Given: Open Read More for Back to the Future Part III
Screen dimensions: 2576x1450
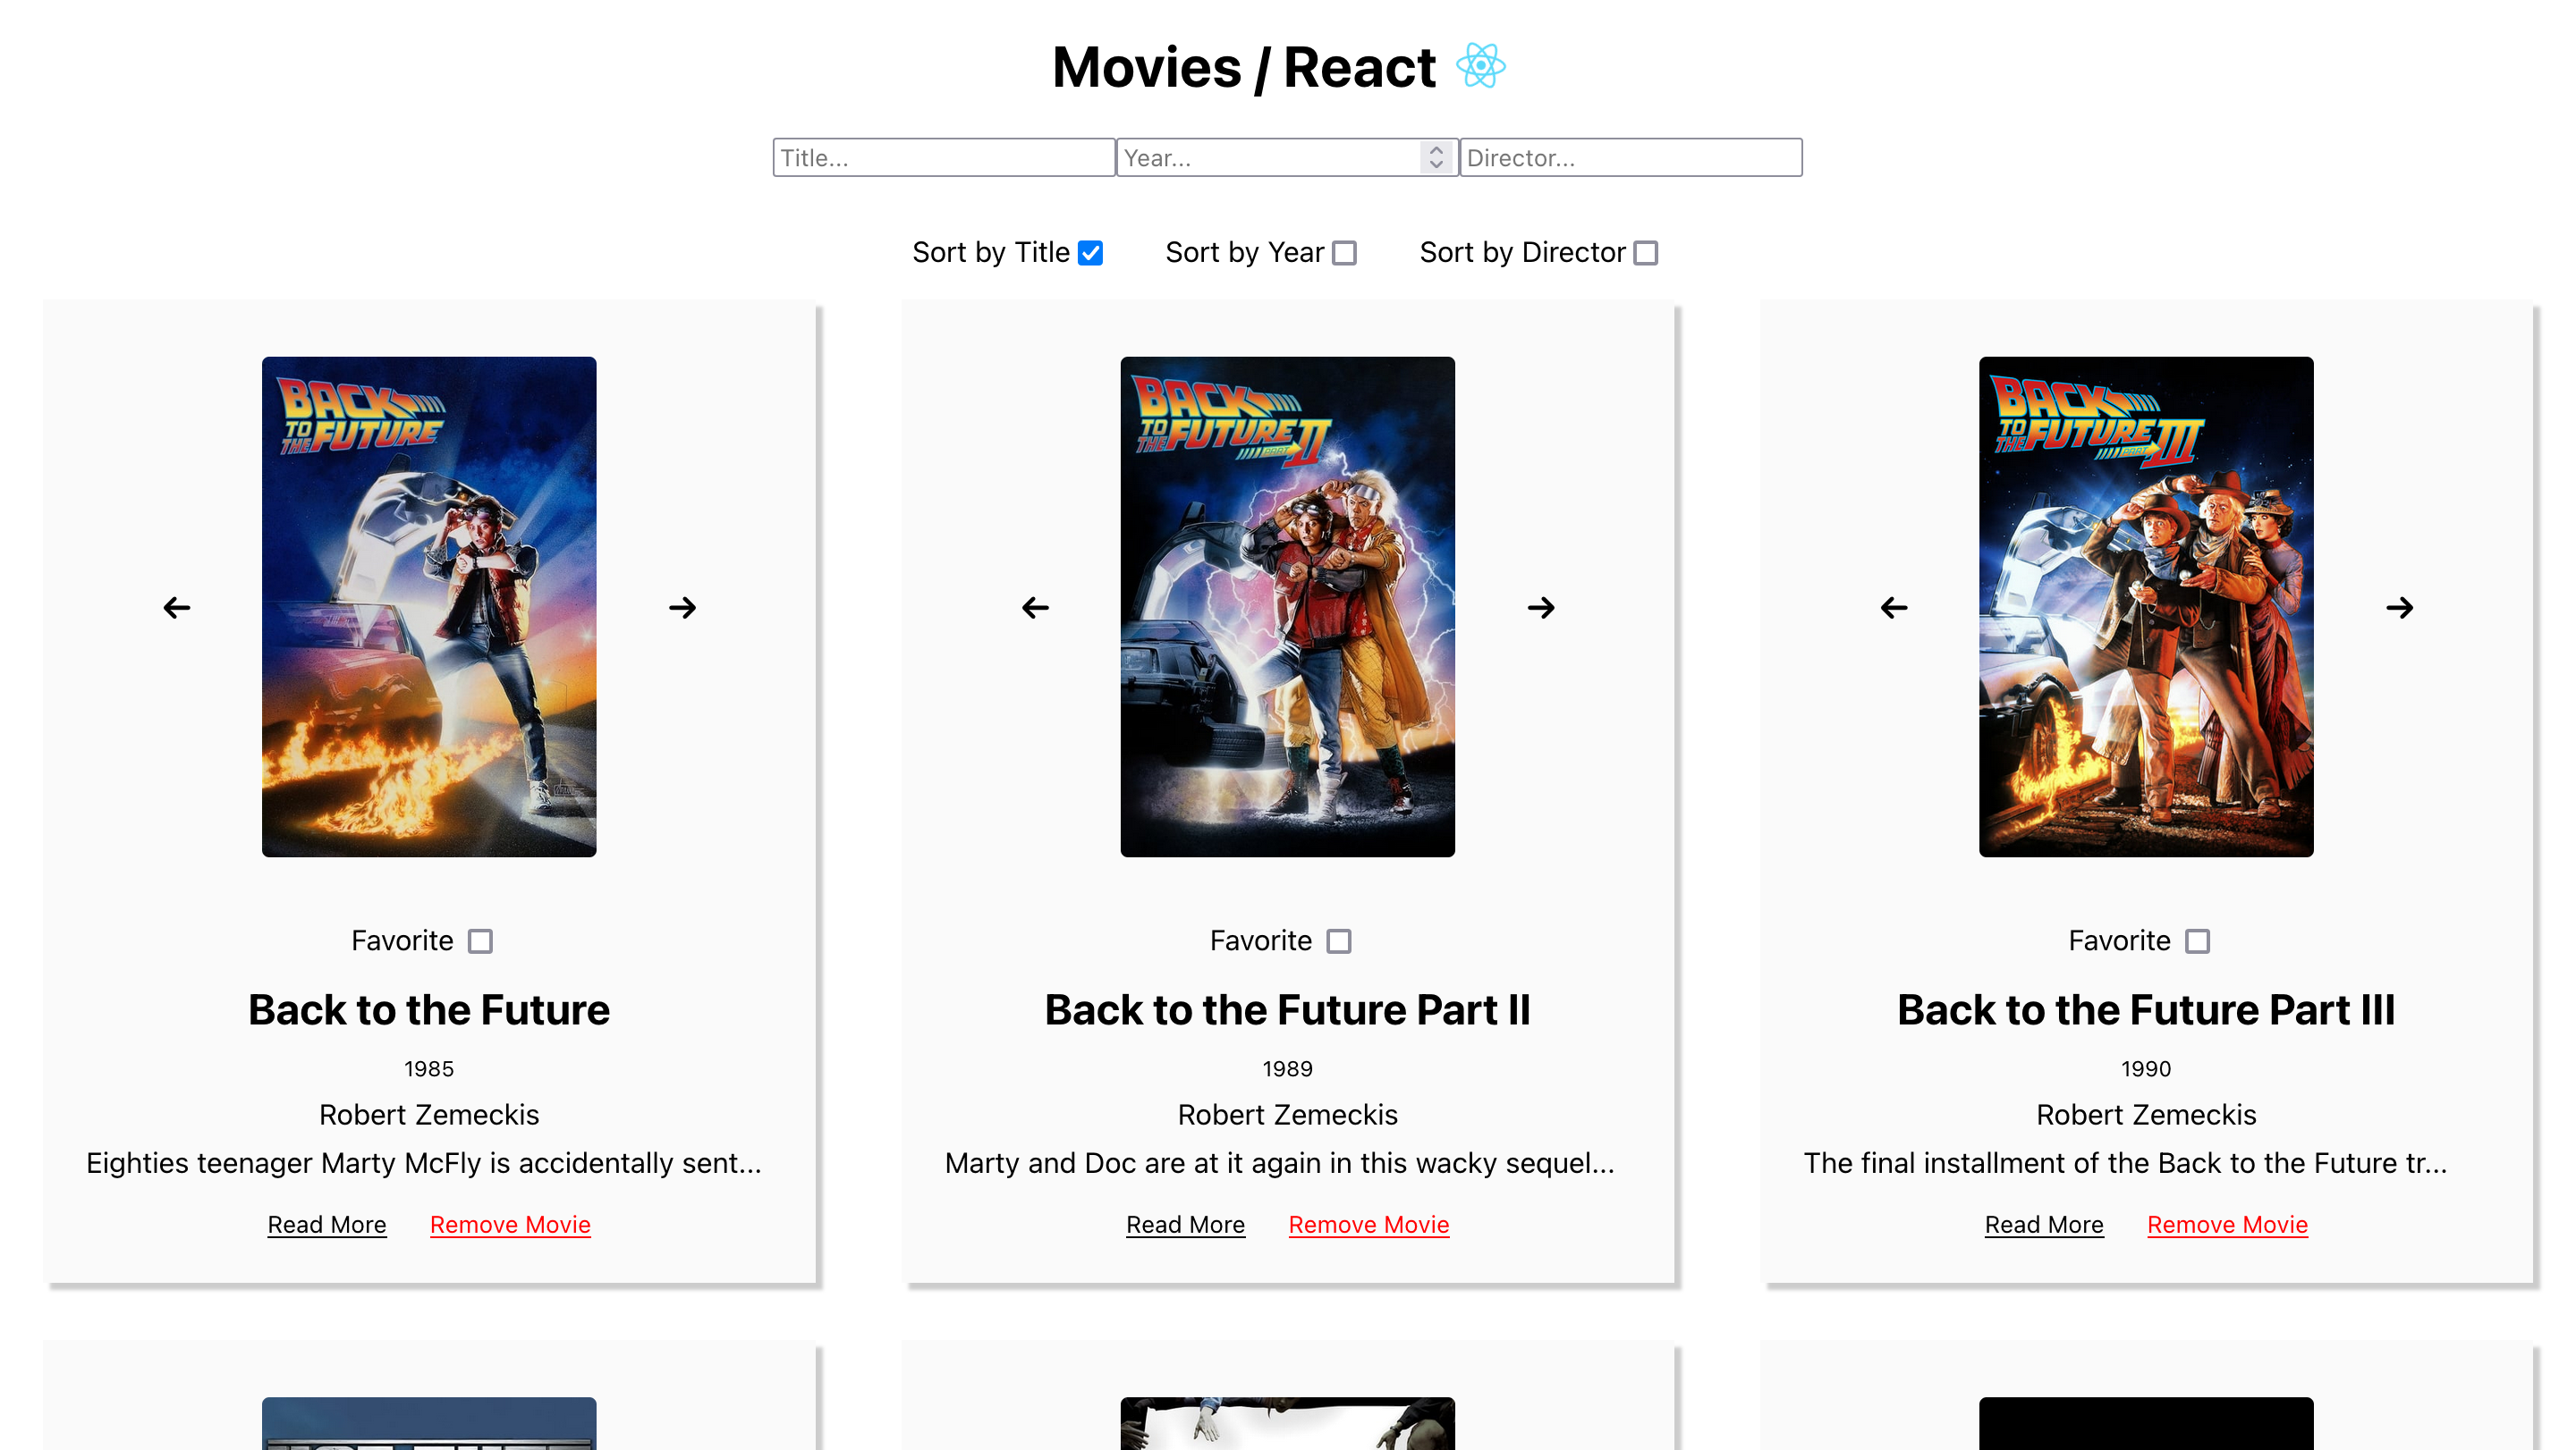Looking at the screenshot, I should point(2044,1224).
